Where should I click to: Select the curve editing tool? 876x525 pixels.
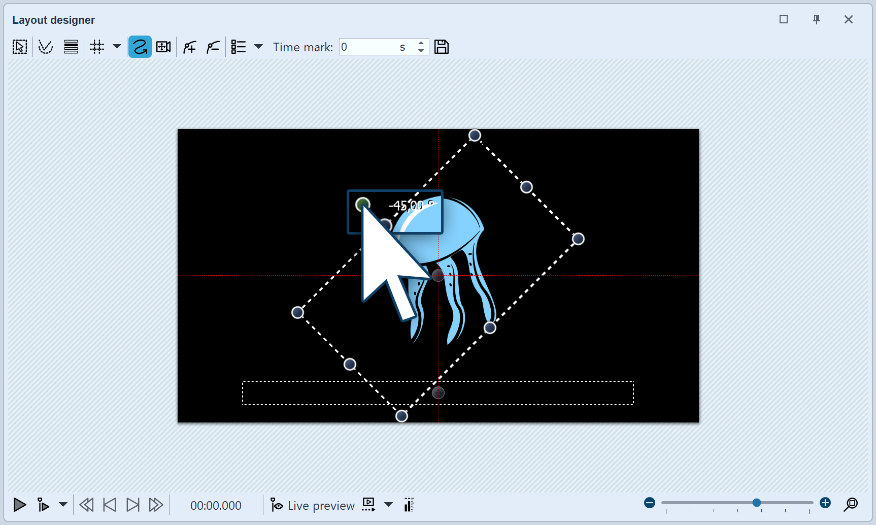pyautogui.click(x=45, y=46)
